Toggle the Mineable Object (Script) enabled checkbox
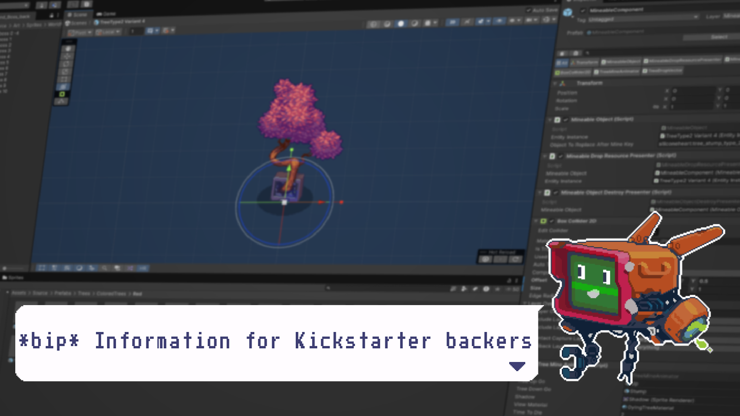The height and width of the screenshot is (416, 740). coord(566,120)
